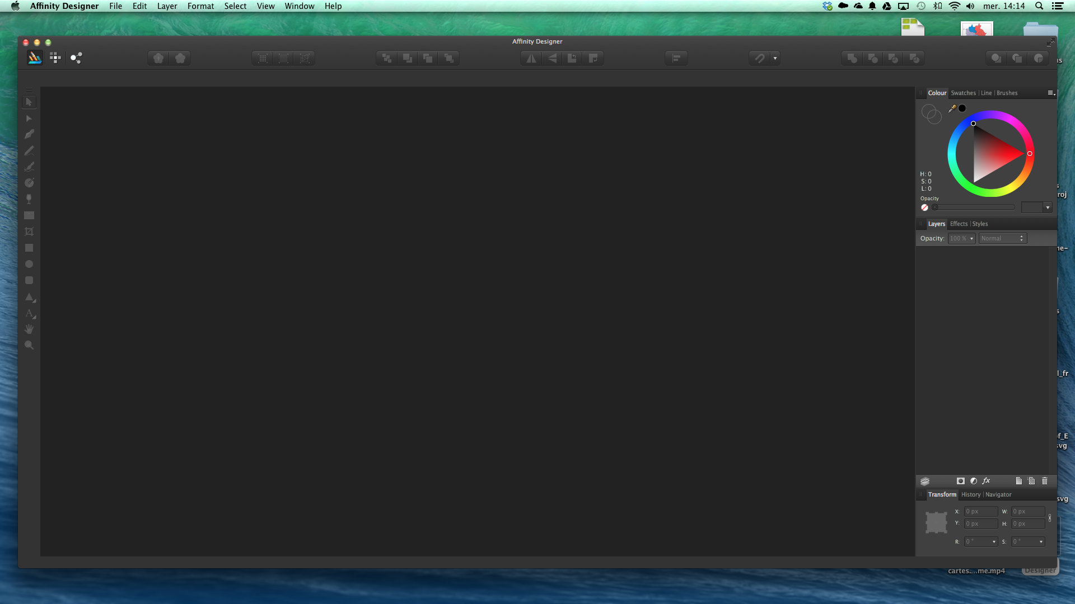
Task: Toggle the Insert on top button
Action: [1017, 58]
